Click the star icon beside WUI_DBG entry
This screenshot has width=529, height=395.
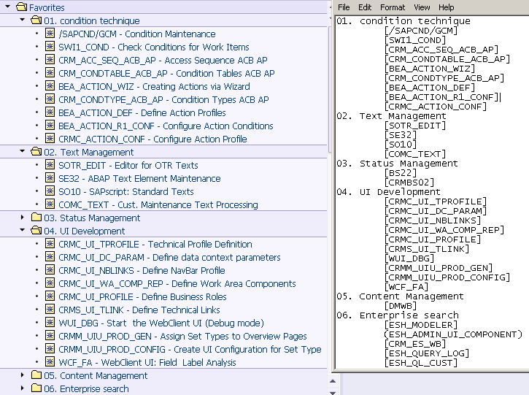coord(50,323)
